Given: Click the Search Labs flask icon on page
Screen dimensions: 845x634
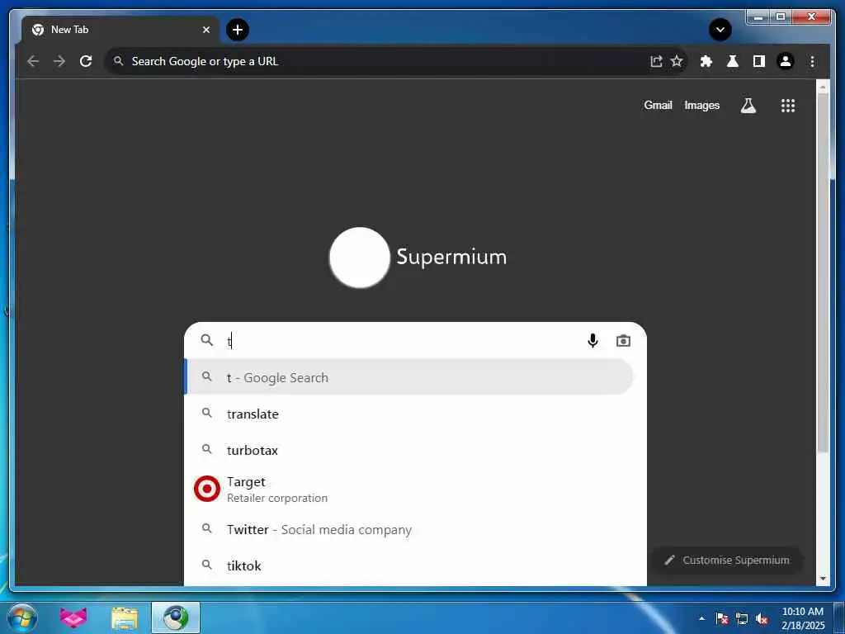Looking at the screenshot, I should pos(748,106).
